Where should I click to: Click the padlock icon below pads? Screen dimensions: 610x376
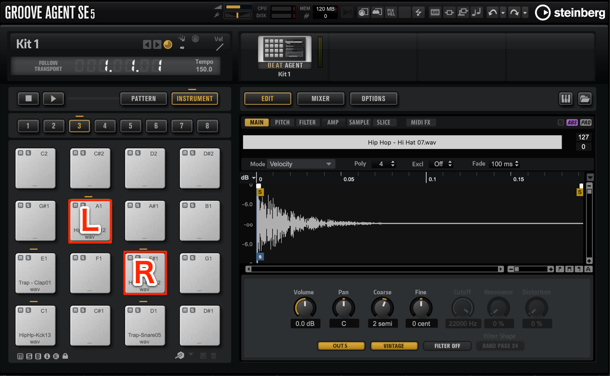pyautogui.click(x=65, y=356)
